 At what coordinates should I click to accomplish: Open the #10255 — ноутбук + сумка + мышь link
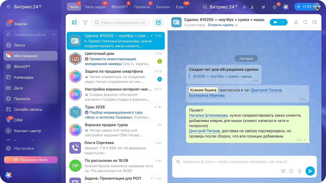click(x=222, y=76)
